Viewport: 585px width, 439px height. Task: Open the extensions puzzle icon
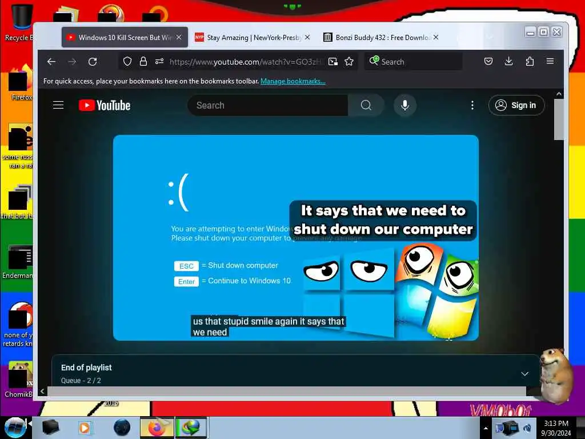(530, 61)
